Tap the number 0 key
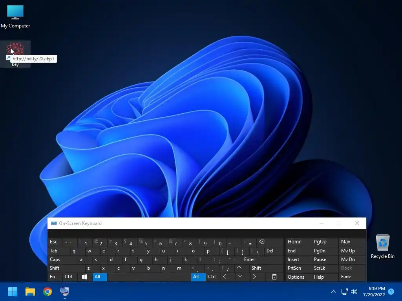This screenshot has height=301, width=402. 219,242
